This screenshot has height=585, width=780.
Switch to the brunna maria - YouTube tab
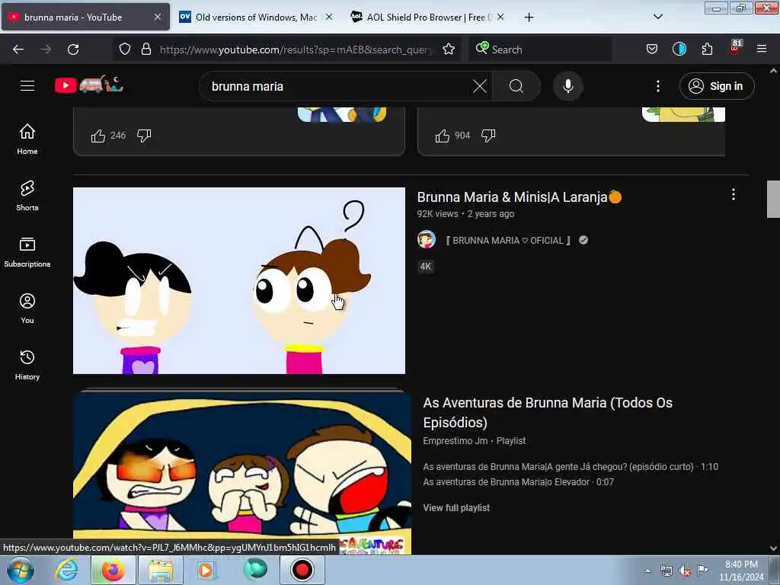click(x=85, y=17)
